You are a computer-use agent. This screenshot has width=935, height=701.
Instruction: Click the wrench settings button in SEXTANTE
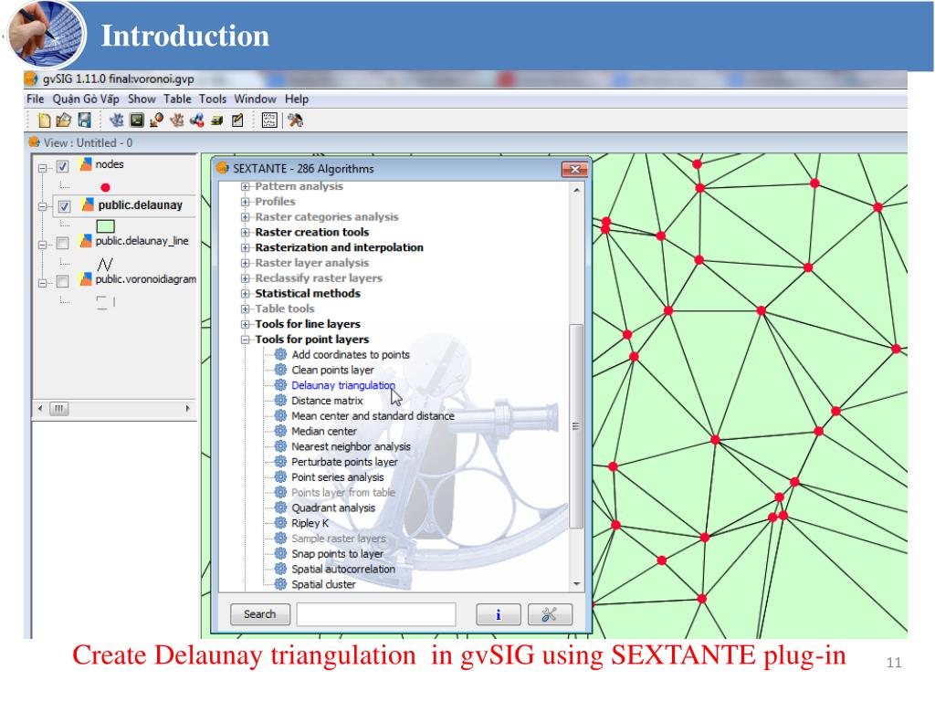click(x=550, y=614)
